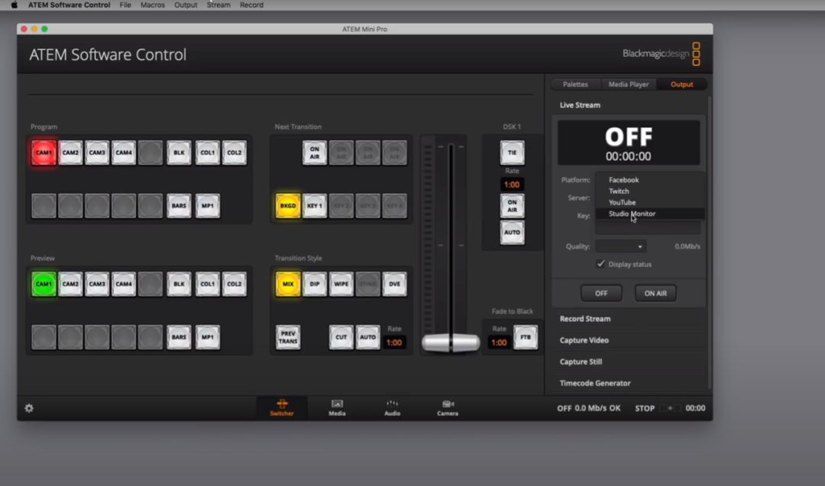
Task: Click the Live Stream OFF button
Action: [x=601, y=293]
